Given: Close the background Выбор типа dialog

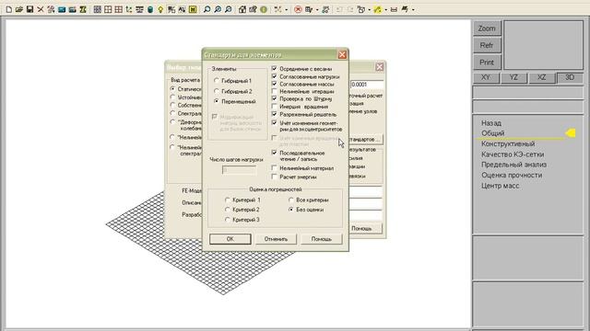Looking at the screenshot, I should pyautogui.click(x=379, y=67).
